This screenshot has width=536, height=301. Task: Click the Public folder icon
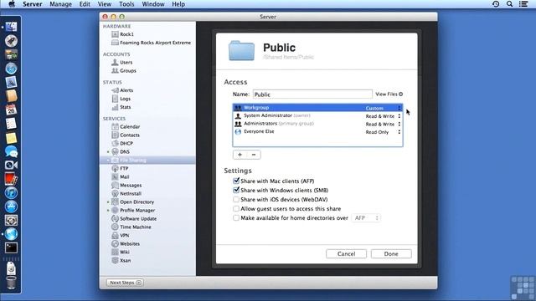tap(241, 50)
